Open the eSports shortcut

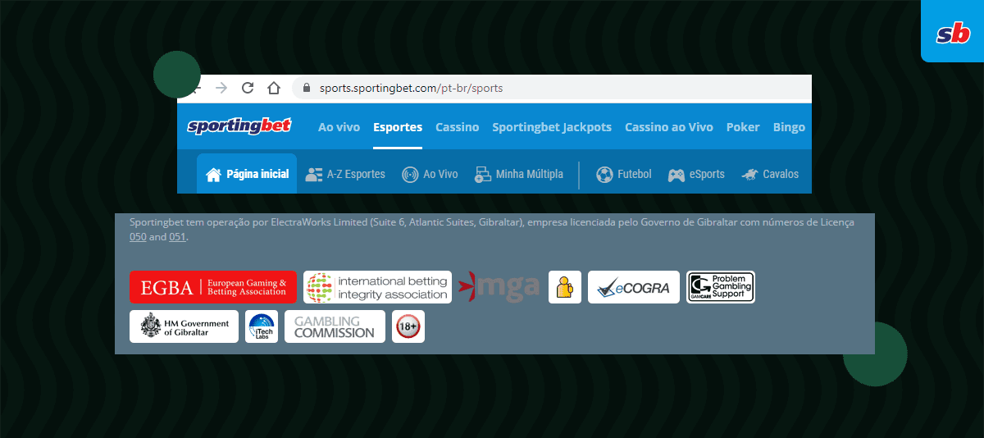click(x=696, y=174)
